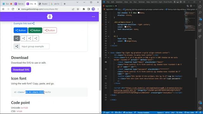The height and width of the screenshot is (114, 203).
Task: Click the green share Button
Action: click(x=35, y=30)
